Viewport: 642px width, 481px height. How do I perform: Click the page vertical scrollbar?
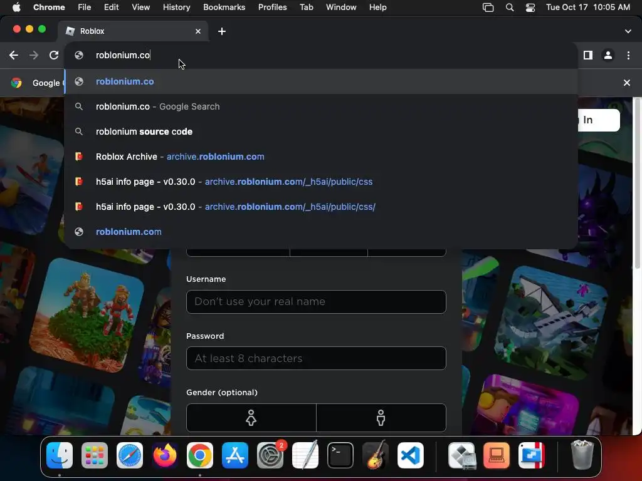637,184
